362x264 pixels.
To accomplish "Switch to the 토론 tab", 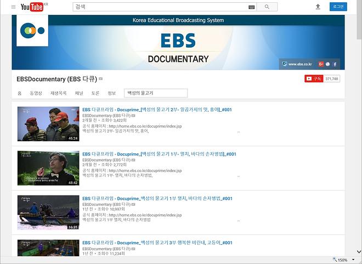I will pos(95,93).
